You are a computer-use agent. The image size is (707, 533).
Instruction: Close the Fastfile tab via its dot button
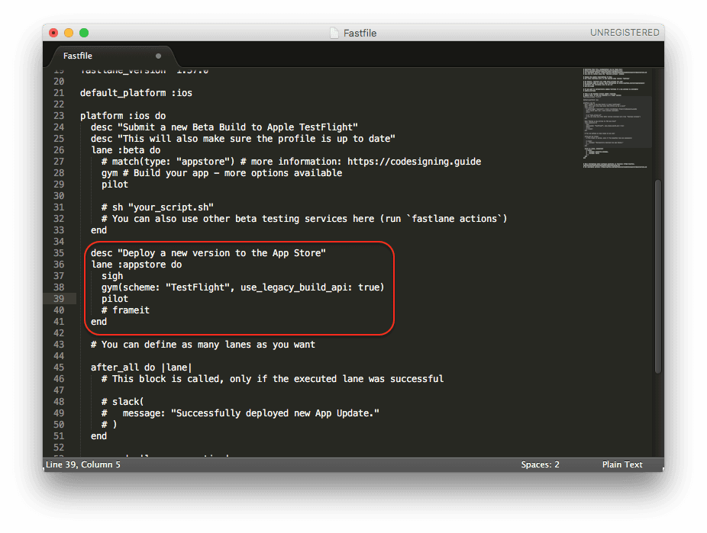(x=159, y=56)
